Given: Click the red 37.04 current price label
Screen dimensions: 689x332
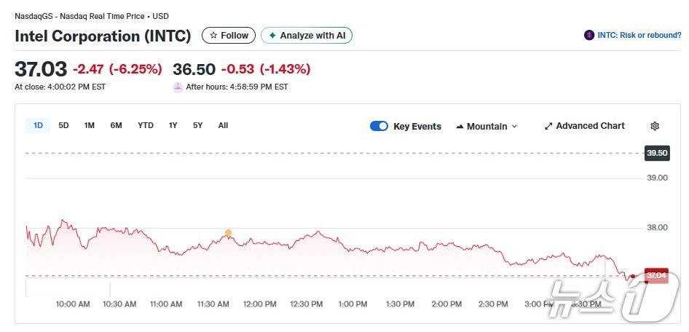Looking at the screenshot, I should pyautogui.click(x=656, y=275).
